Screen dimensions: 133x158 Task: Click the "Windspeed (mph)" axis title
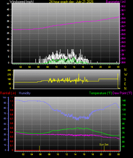[22, 2]
